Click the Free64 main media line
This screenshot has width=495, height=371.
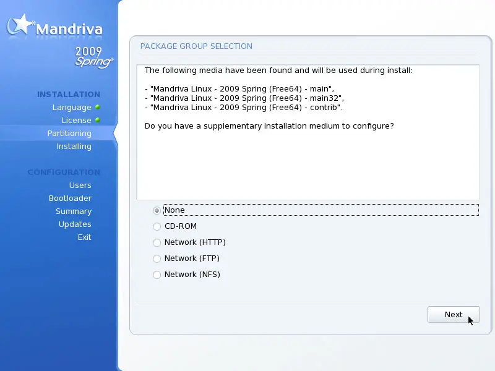239,89
